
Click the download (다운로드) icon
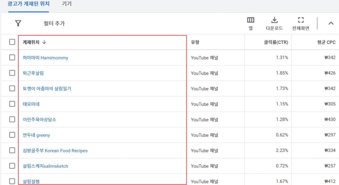point(274,20)
